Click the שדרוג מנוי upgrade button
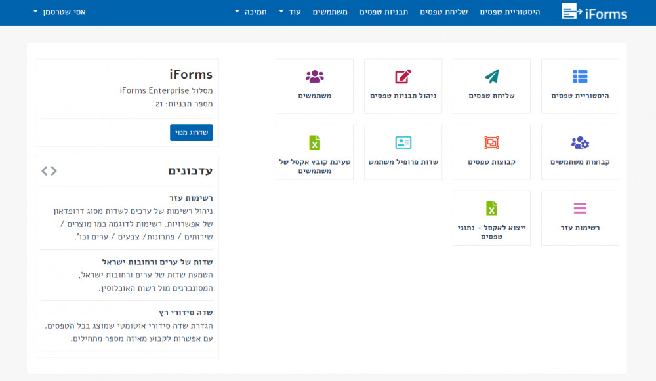 (x=191, y=132)
